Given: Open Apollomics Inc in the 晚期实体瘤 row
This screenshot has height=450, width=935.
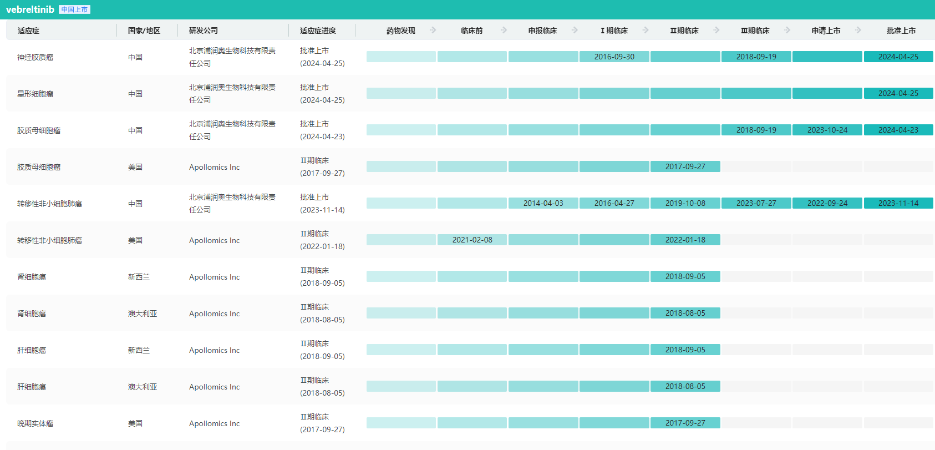Looking at the screenshot, I should point(214,423).
